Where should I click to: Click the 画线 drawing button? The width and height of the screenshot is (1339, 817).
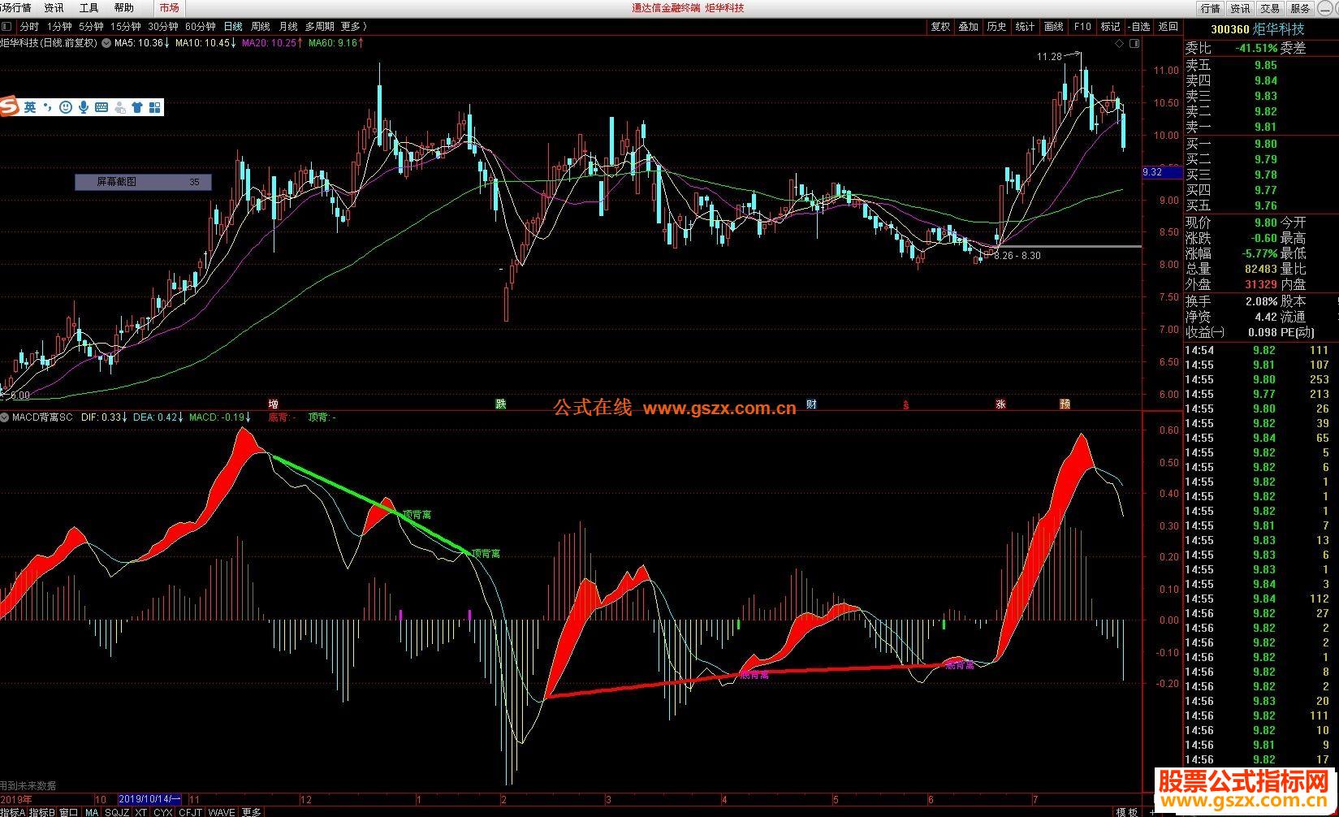[x=1054, y=27]
